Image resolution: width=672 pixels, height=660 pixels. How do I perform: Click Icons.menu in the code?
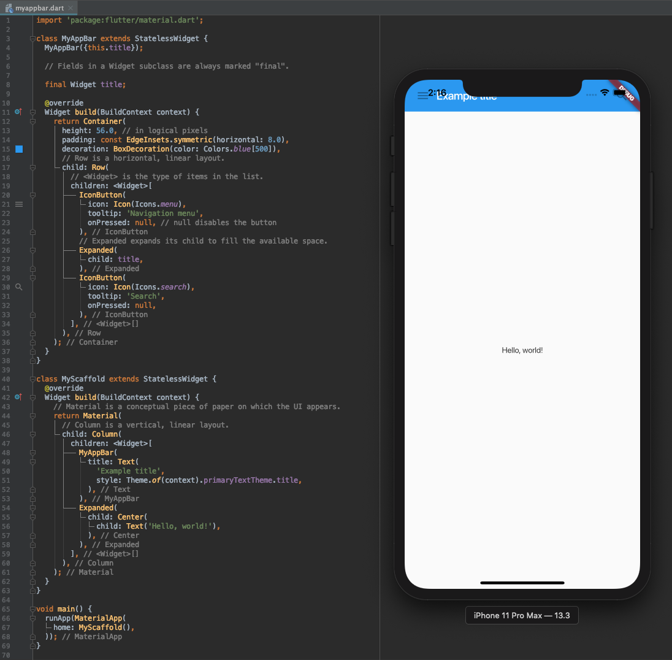click(x=156, y=204)
